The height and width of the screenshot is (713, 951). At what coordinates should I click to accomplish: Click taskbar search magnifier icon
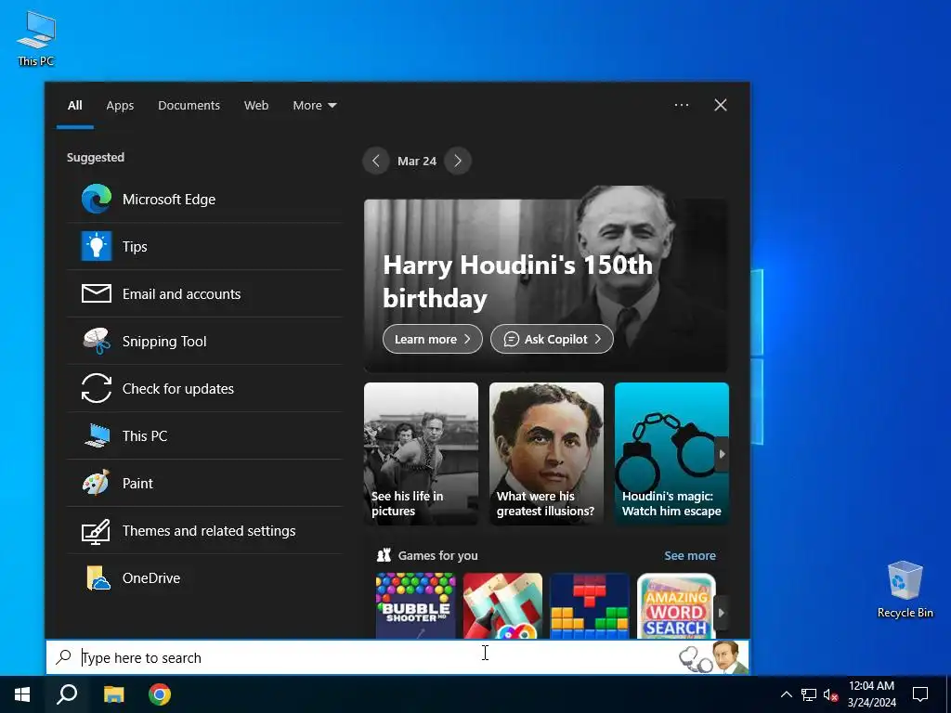67,694
